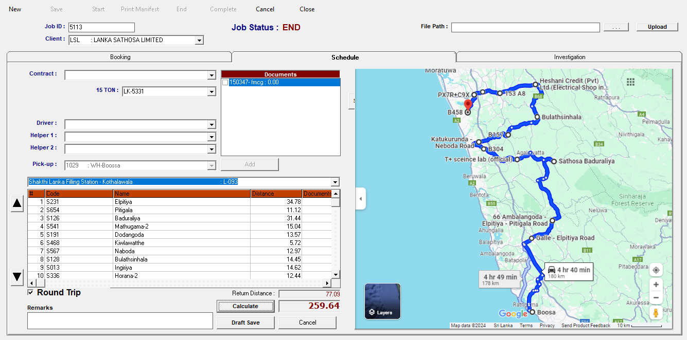Viewport: 687px width, 340px height.
Task: Toggle the Round Trip checkbox
Action: 31,292
